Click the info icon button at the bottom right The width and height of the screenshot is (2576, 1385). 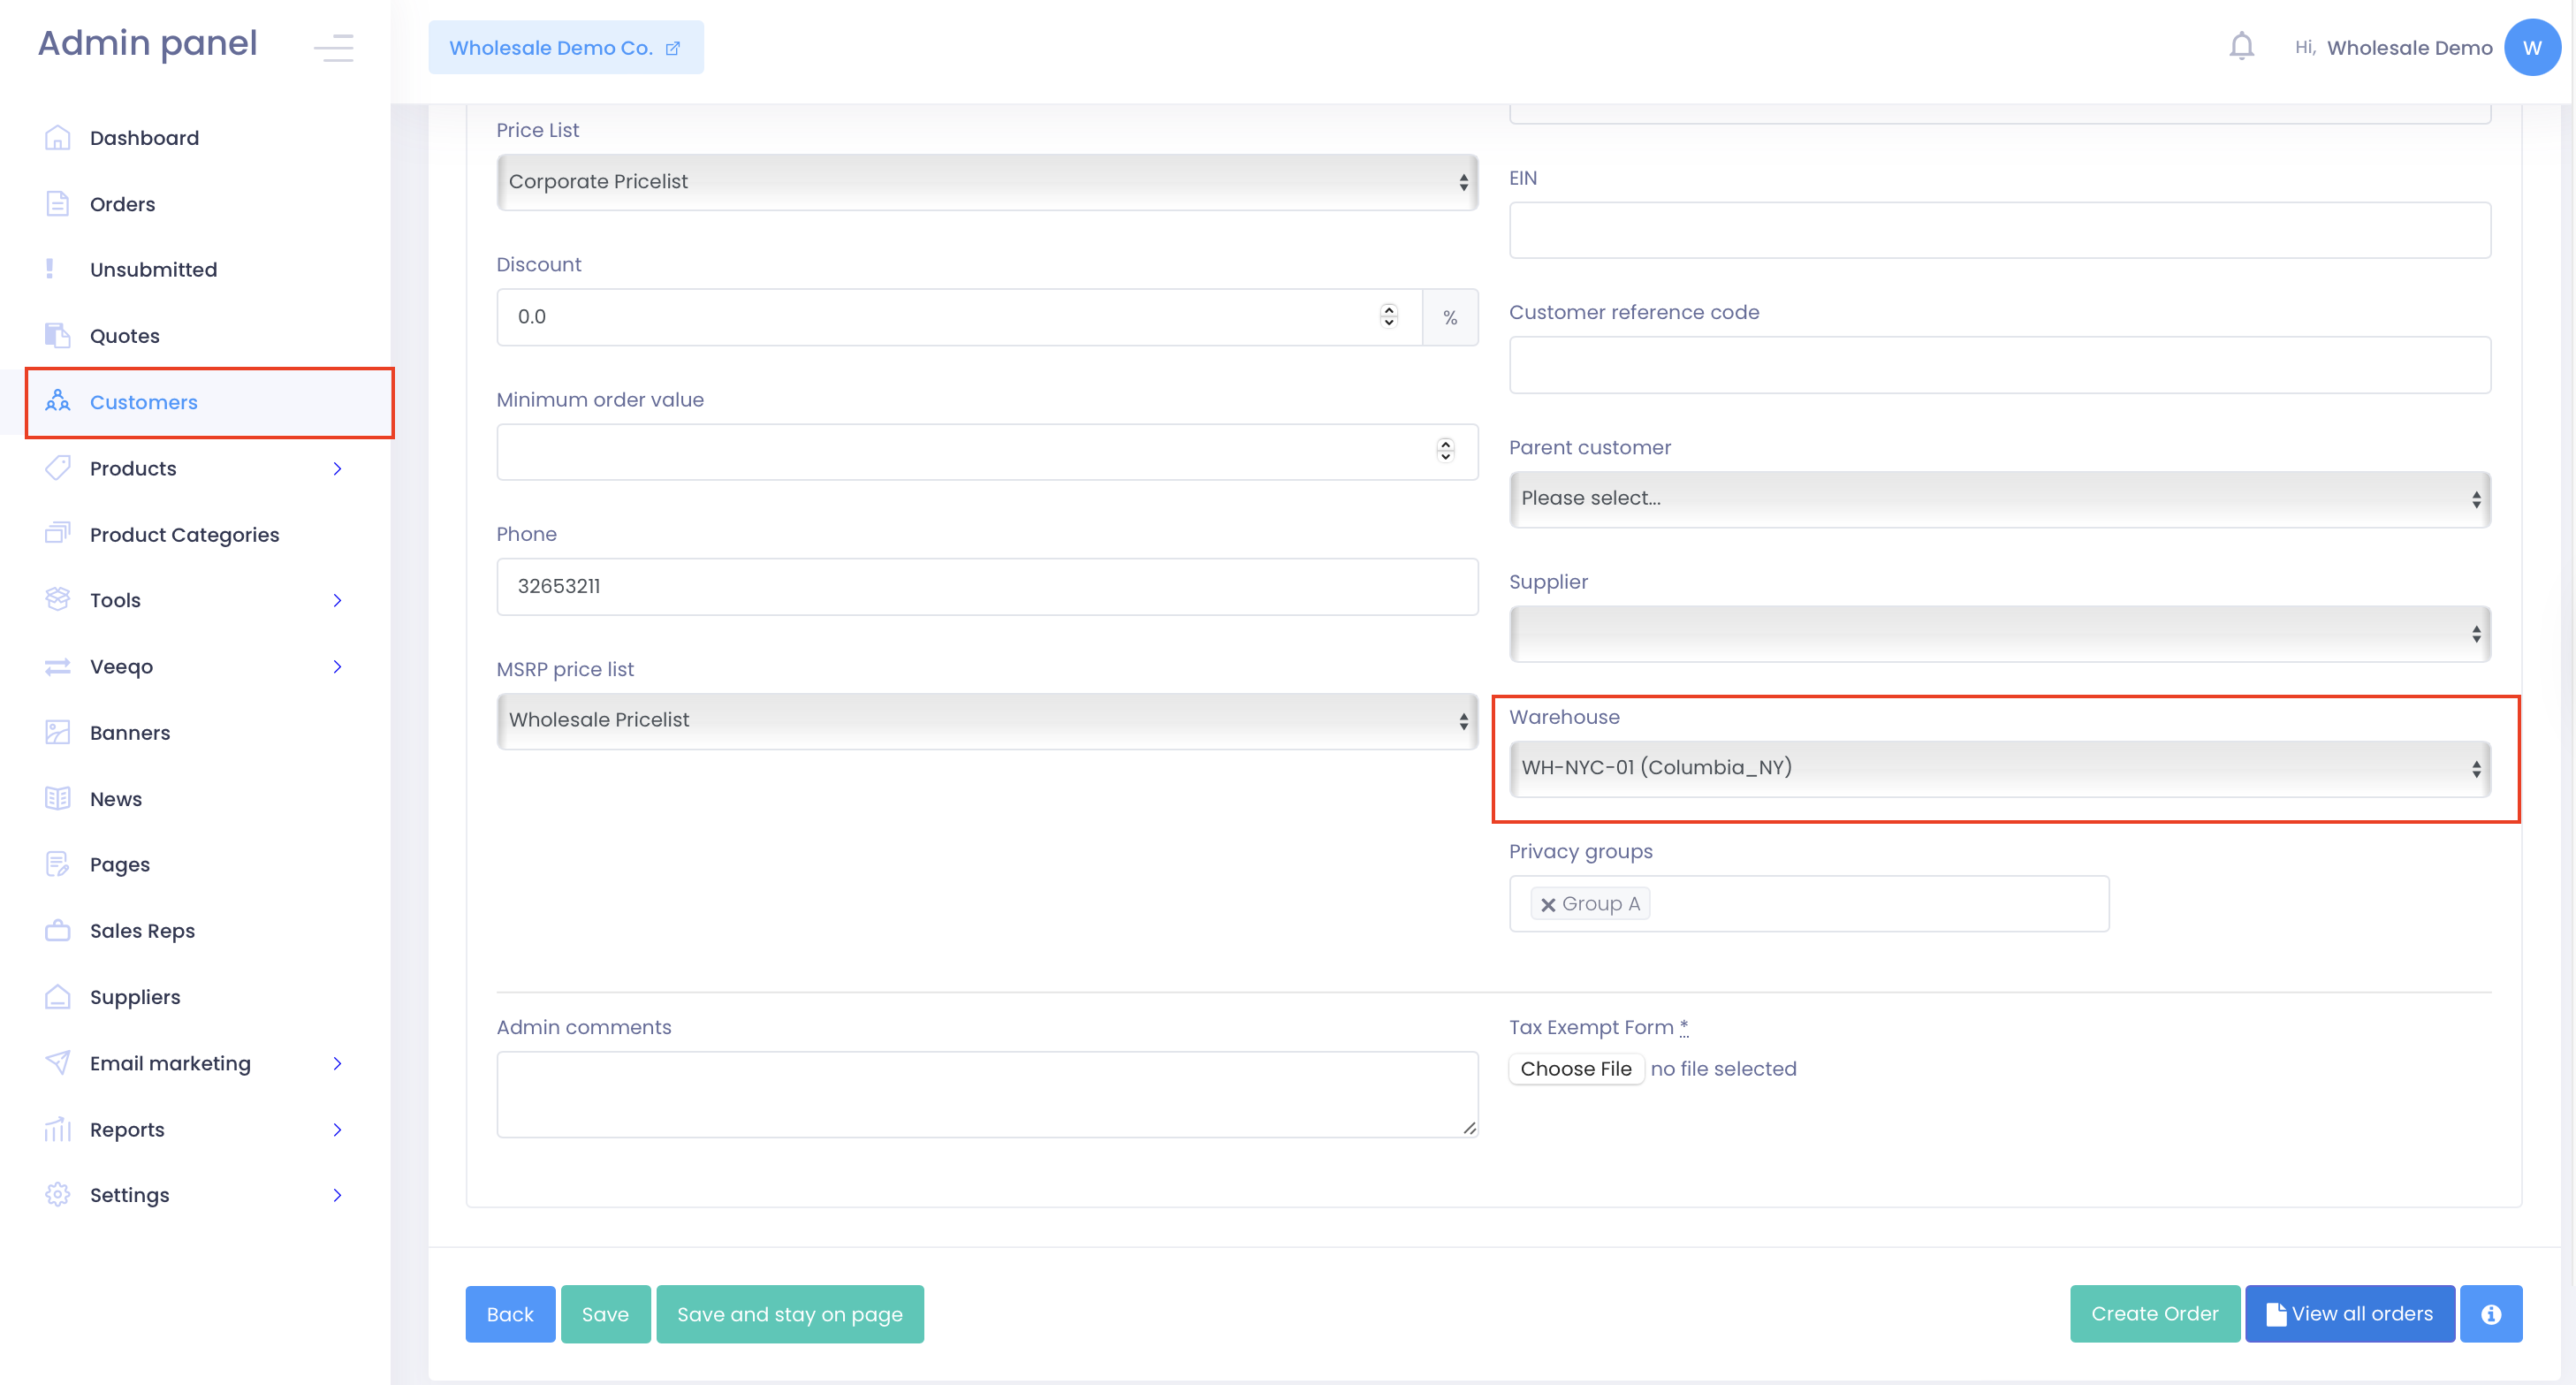point(2490,1313)
